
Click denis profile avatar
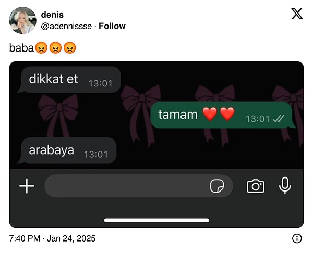(x=23, y=20)
